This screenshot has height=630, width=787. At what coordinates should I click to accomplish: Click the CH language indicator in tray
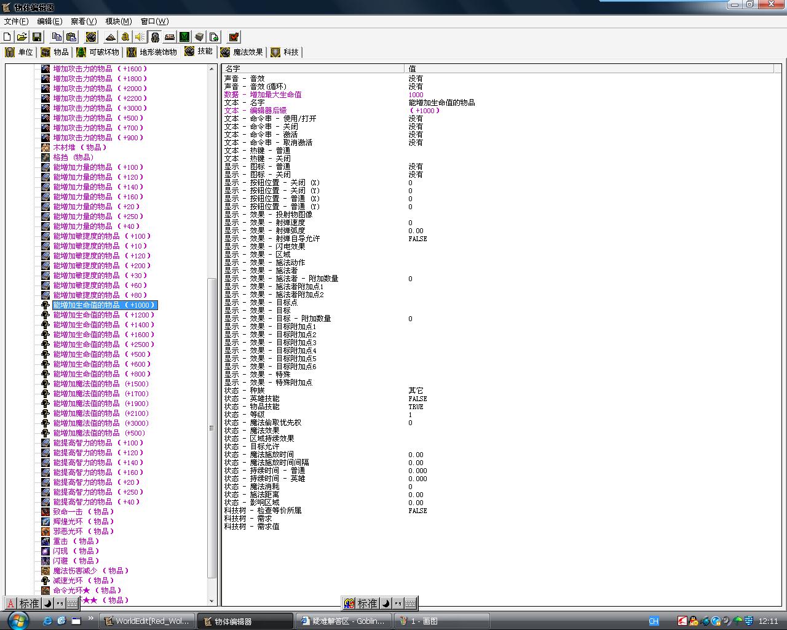tap(654, 621)
